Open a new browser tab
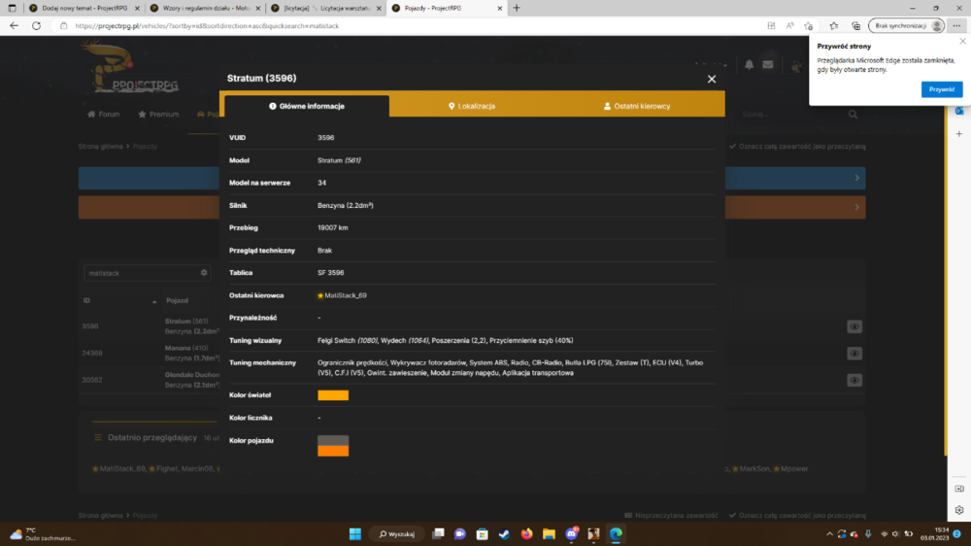 (517, 8)
